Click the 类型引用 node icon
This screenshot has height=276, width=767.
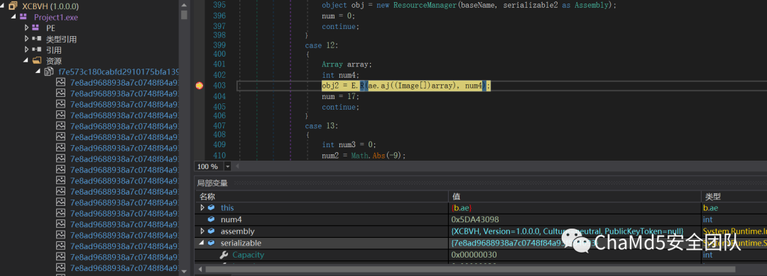36,38
